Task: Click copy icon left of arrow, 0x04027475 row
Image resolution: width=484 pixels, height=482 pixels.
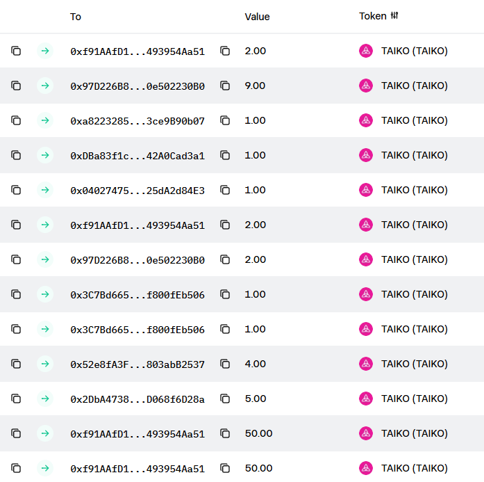Action: (16, 190)
